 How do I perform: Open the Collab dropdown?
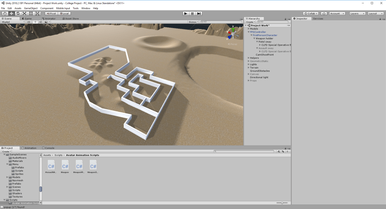(x=311, y=14)
